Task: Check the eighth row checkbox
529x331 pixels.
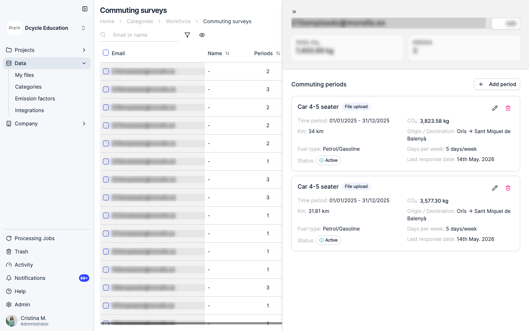Action: (106, 197)
